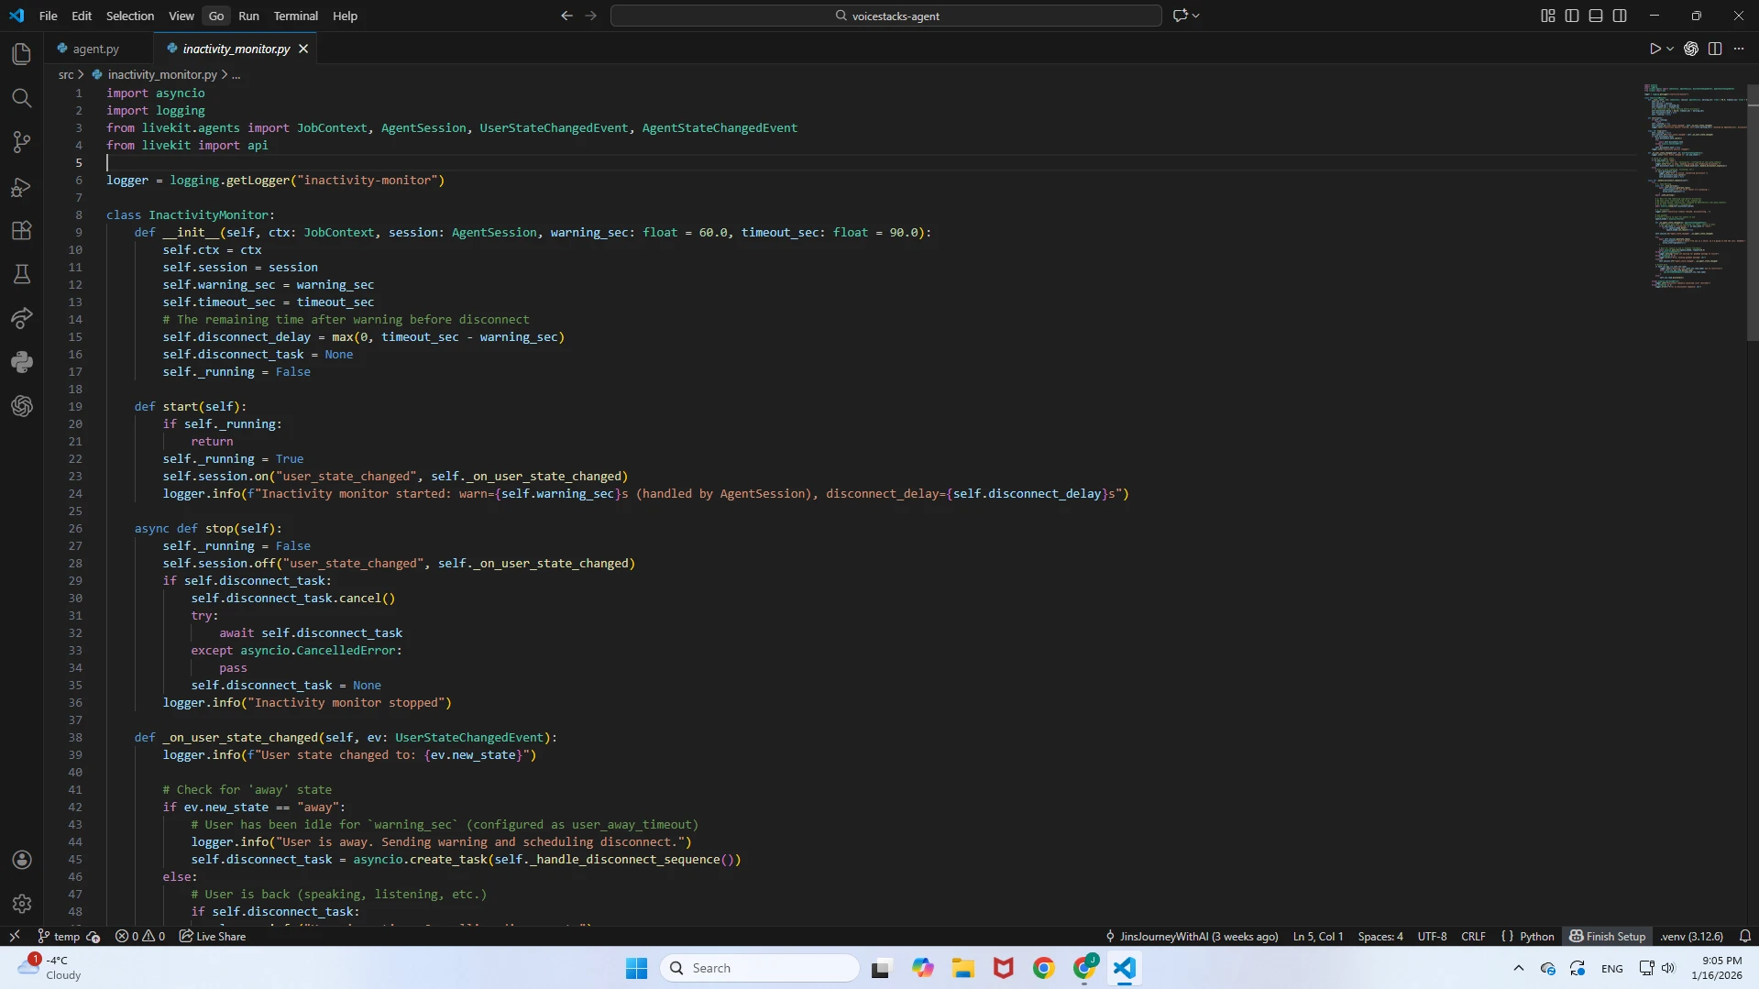Expand the Run Python File dropdown arrow
The image size is (1759, 989).
[1670, 49]
